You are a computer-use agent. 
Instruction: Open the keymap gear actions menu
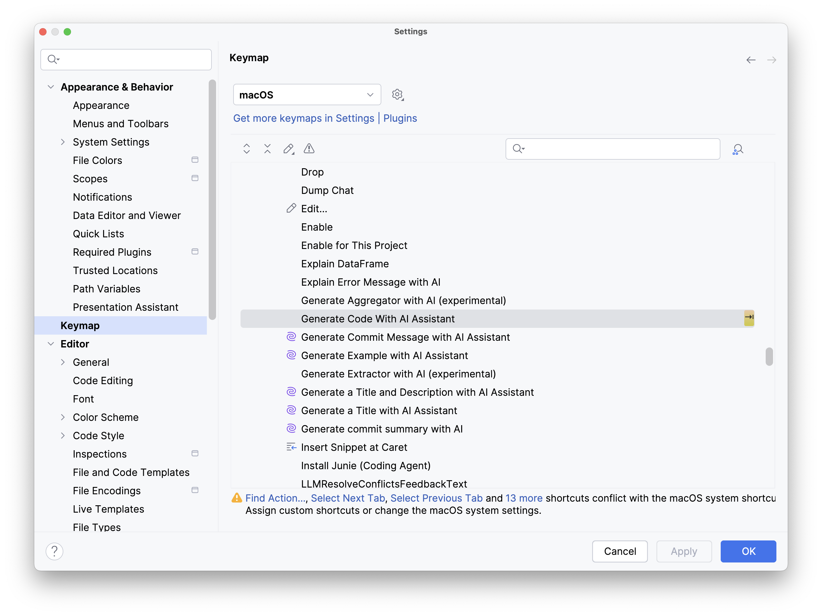point(398,95)
